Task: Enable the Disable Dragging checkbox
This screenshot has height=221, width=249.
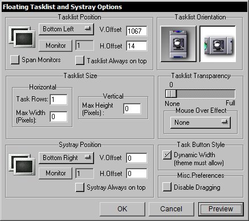Action: click(167, 187)
